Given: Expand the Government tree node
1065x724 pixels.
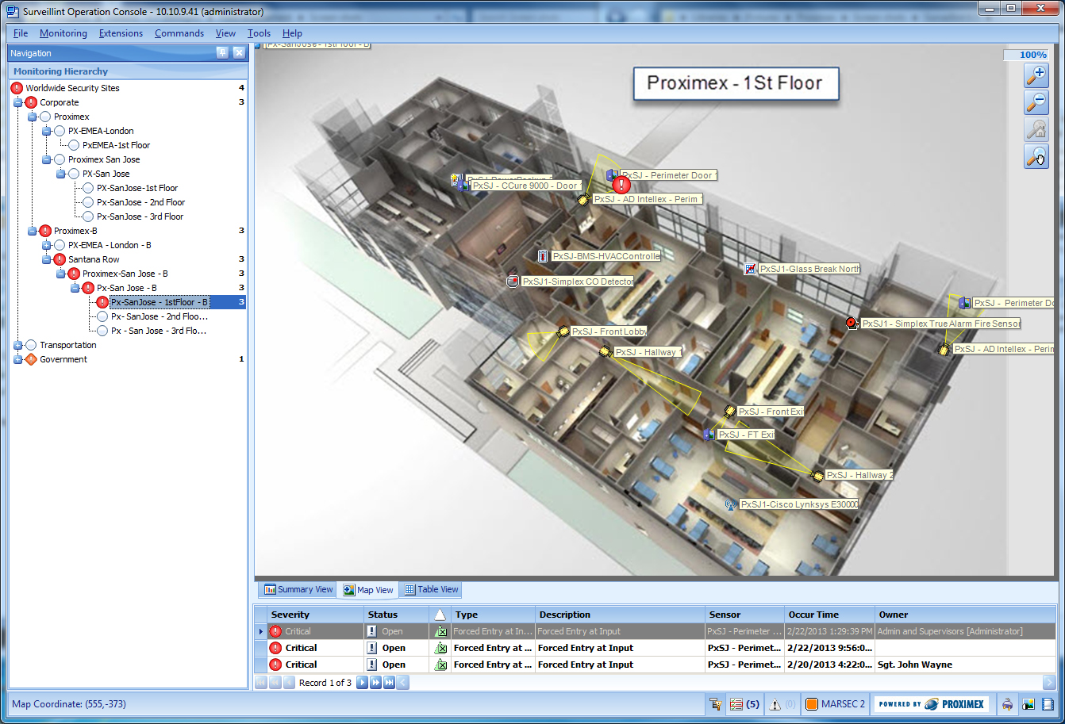Looking at the screenshot, I should click(x=17, y=359).
